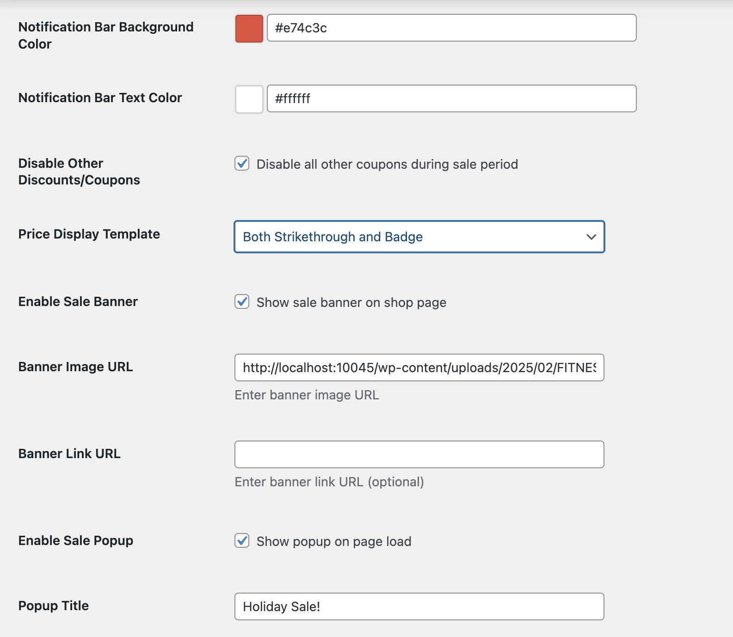The height and width of the screenshot is (637, 733).
Task: Click the chevron arrow on the template select
Action: pos(591,237)
